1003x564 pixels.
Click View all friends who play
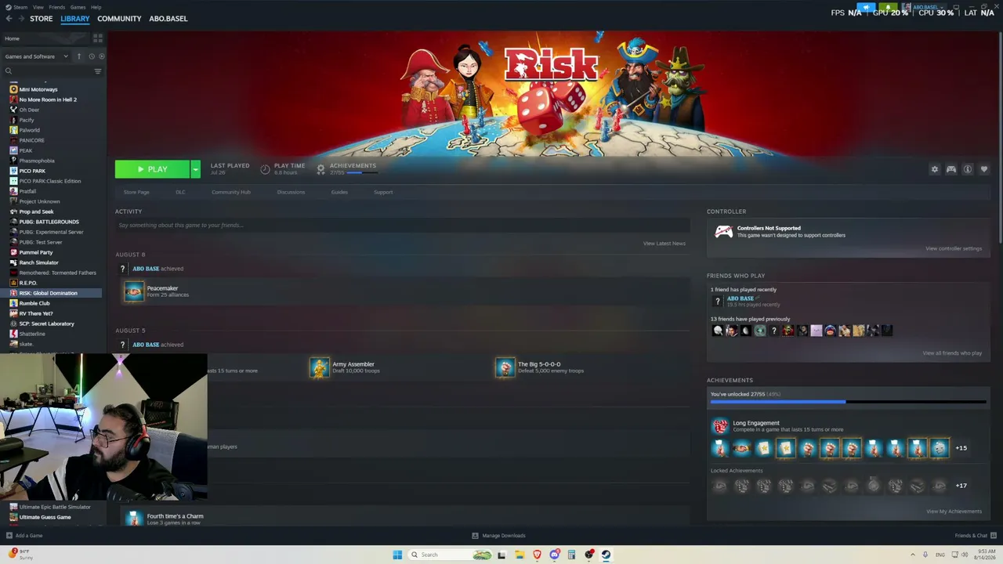[x=952, y=353]
